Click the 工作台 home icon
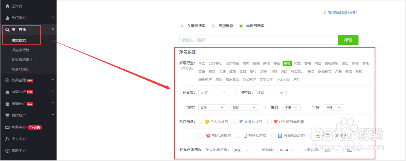The width and height of the screenshot is (406, 161). [x=7, y=6]
